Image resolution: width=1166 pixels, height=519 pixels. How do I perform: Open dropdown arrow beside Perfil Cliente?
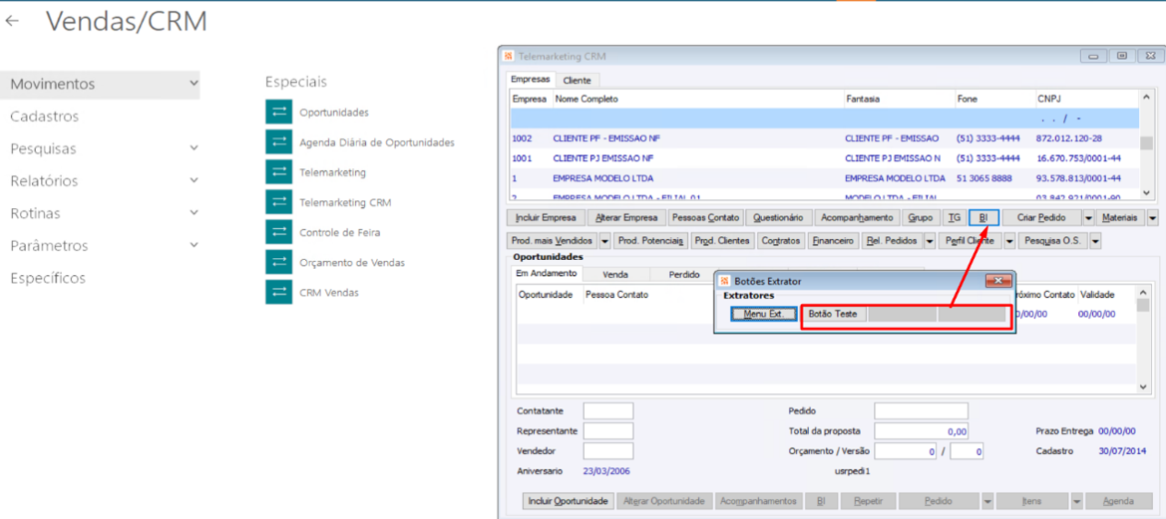(1009, 240)
